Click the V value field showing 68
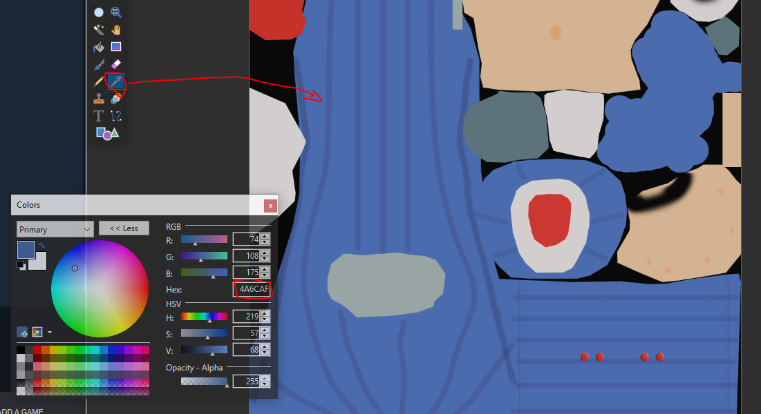 coord(247,349)
